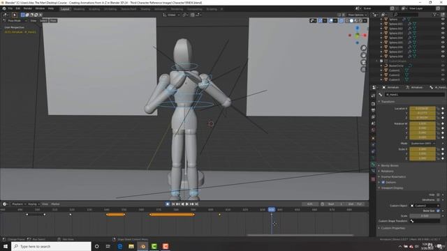Viewport: 447px width, 251px height.
Task: Open the Tool tab in Properties editor
Action: click(373, 96)
